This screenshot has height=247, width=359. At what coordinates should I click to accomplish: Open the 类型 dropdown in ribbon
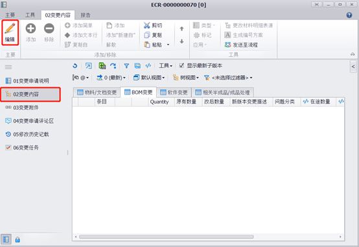pos(204,25)
